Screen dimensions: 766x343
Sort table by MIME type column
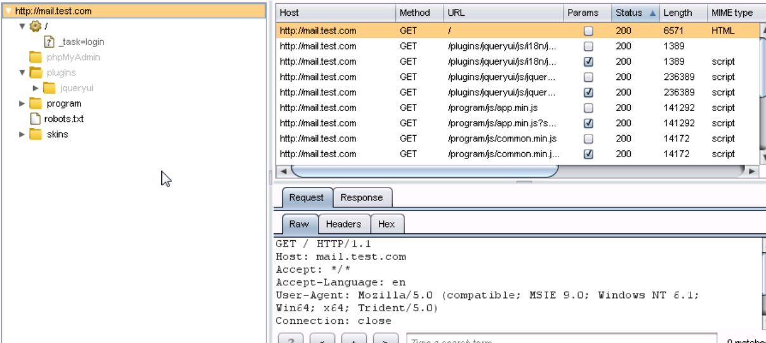coord(732,13)
